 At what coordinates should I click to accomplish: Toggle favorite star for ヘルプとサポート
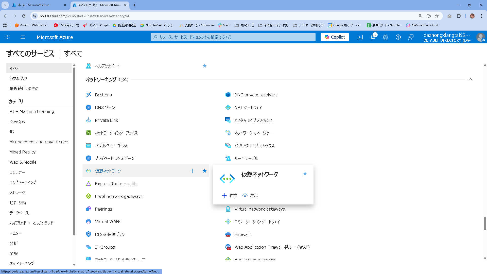coord(204,66)
